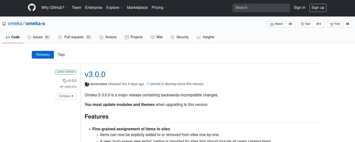The width and height of the screenshot is (355, 142).
Task: Click the star icon on Star button
Action: click(x=302, y=24)
